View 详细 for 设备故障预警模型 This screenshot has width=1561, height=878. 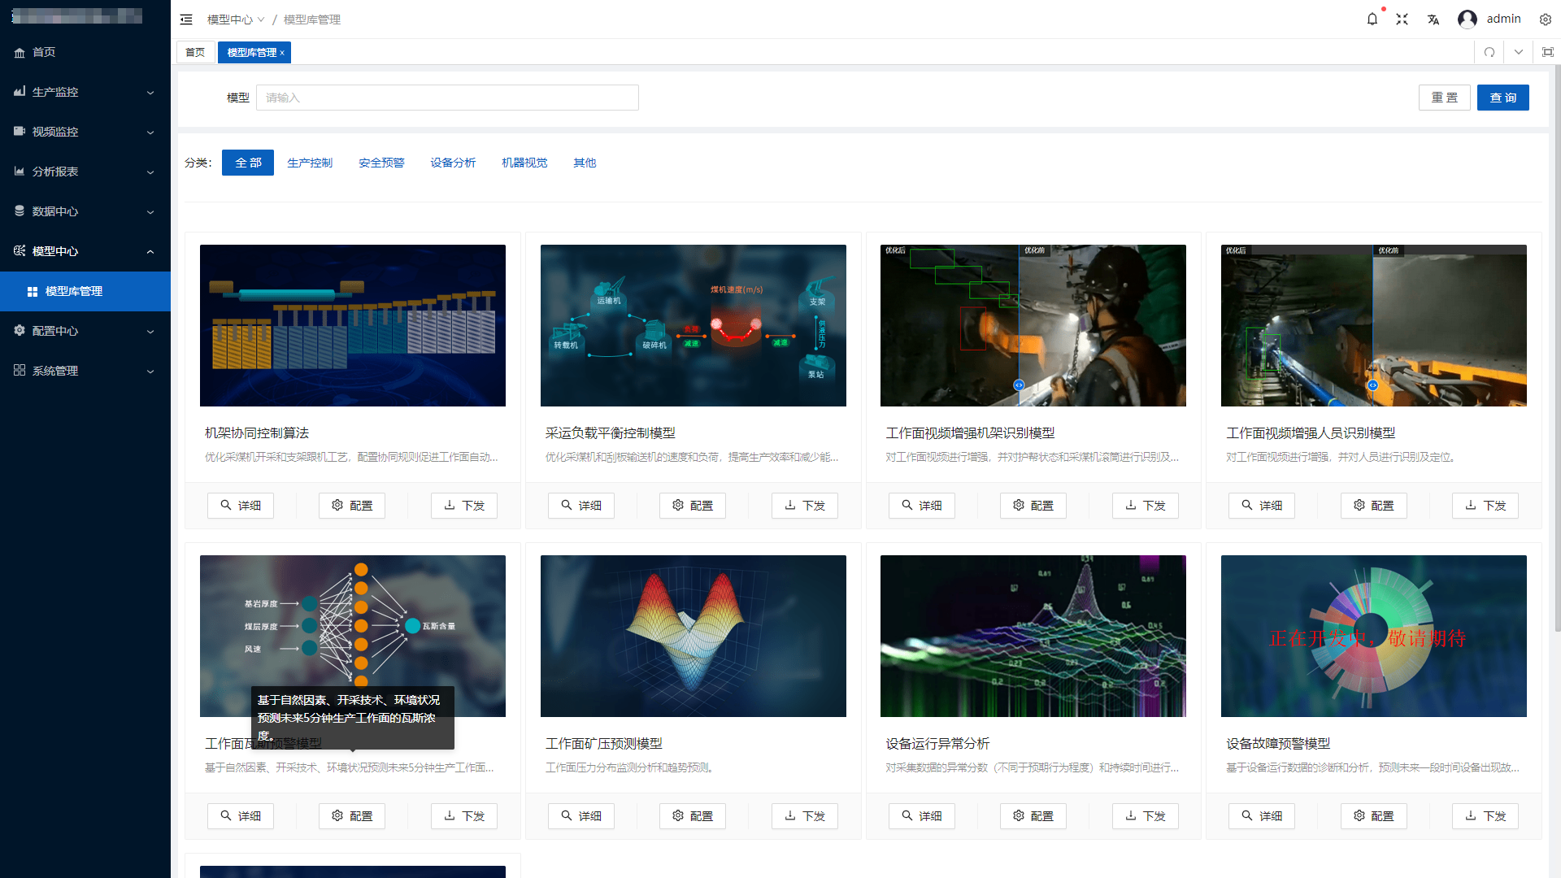(x=1262, y=816)
